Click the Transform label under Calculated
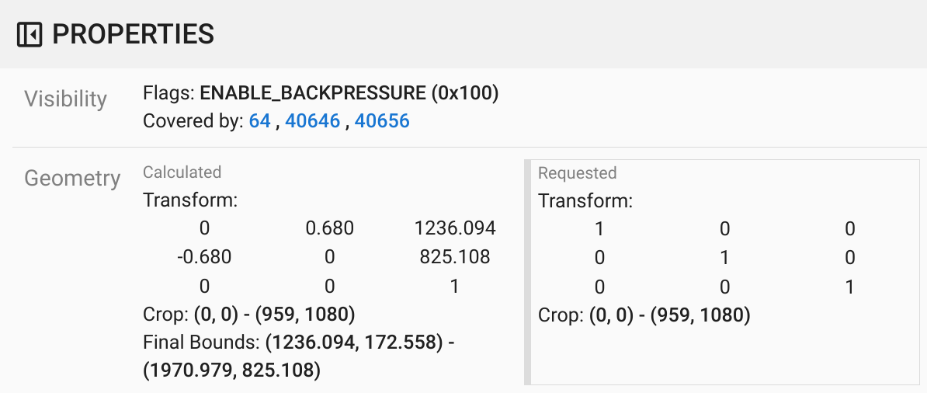 (x=190, y=200)
